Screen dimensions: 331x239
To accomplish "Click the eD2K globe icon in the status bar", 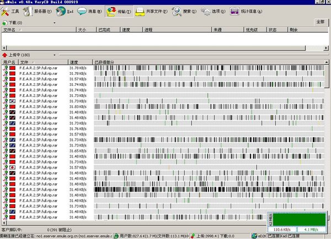I will [254, 236].
